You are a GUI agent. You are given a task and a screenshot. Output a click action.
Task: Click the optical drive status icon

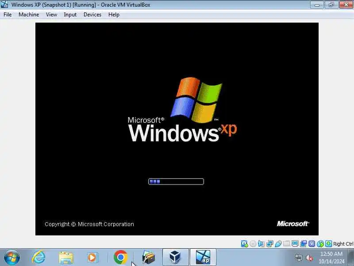(x=253, y=243)
